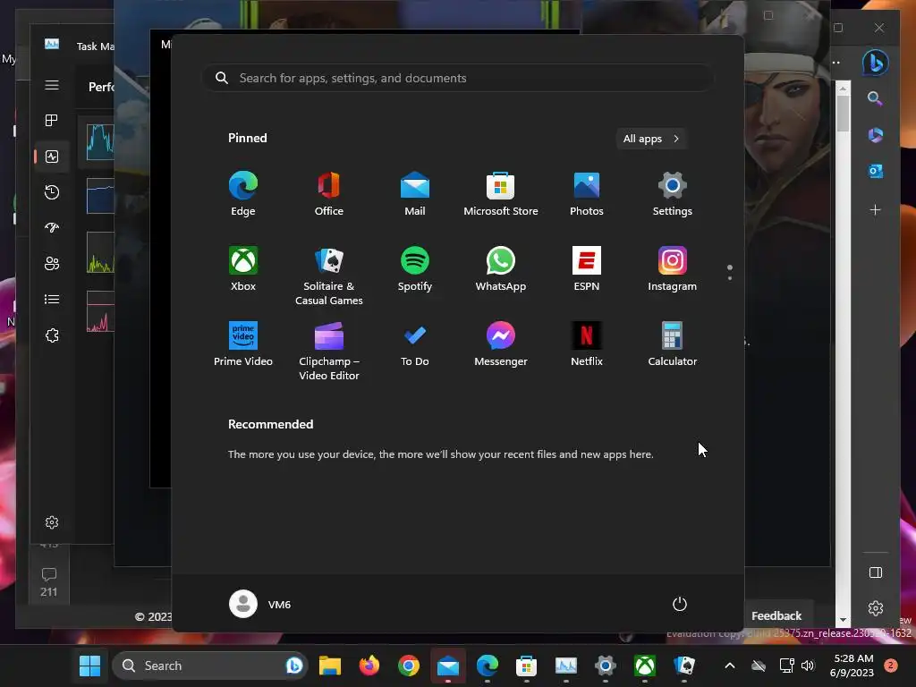Open Settings from pinned apps

click(673, 194)
